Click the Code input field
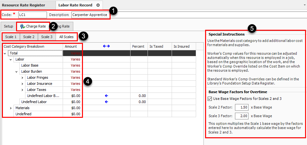This screenshot has width=307, height=145. (x=32, y=15)
